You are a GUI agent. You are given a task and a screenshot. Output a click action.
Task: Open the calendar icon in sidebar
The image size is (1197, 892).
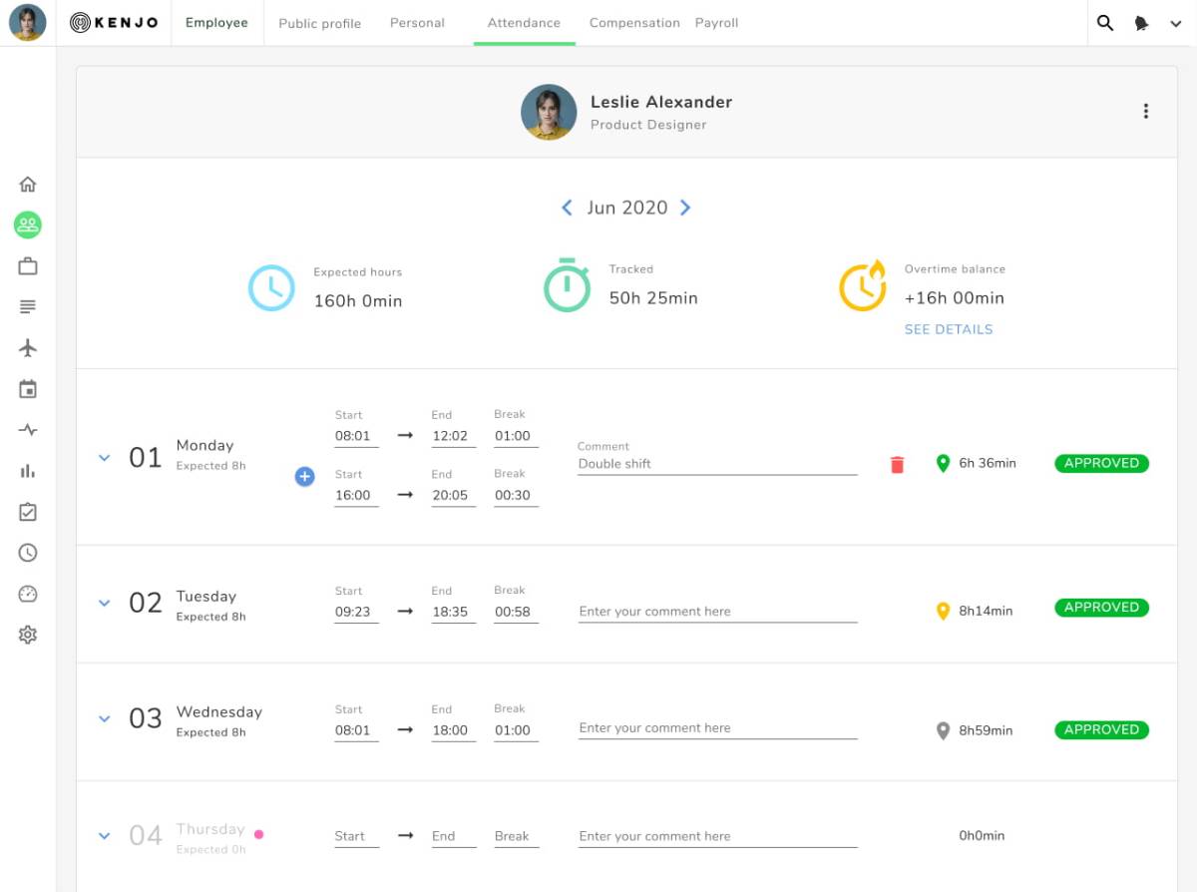pyautogui.click(x=28, y=389)
